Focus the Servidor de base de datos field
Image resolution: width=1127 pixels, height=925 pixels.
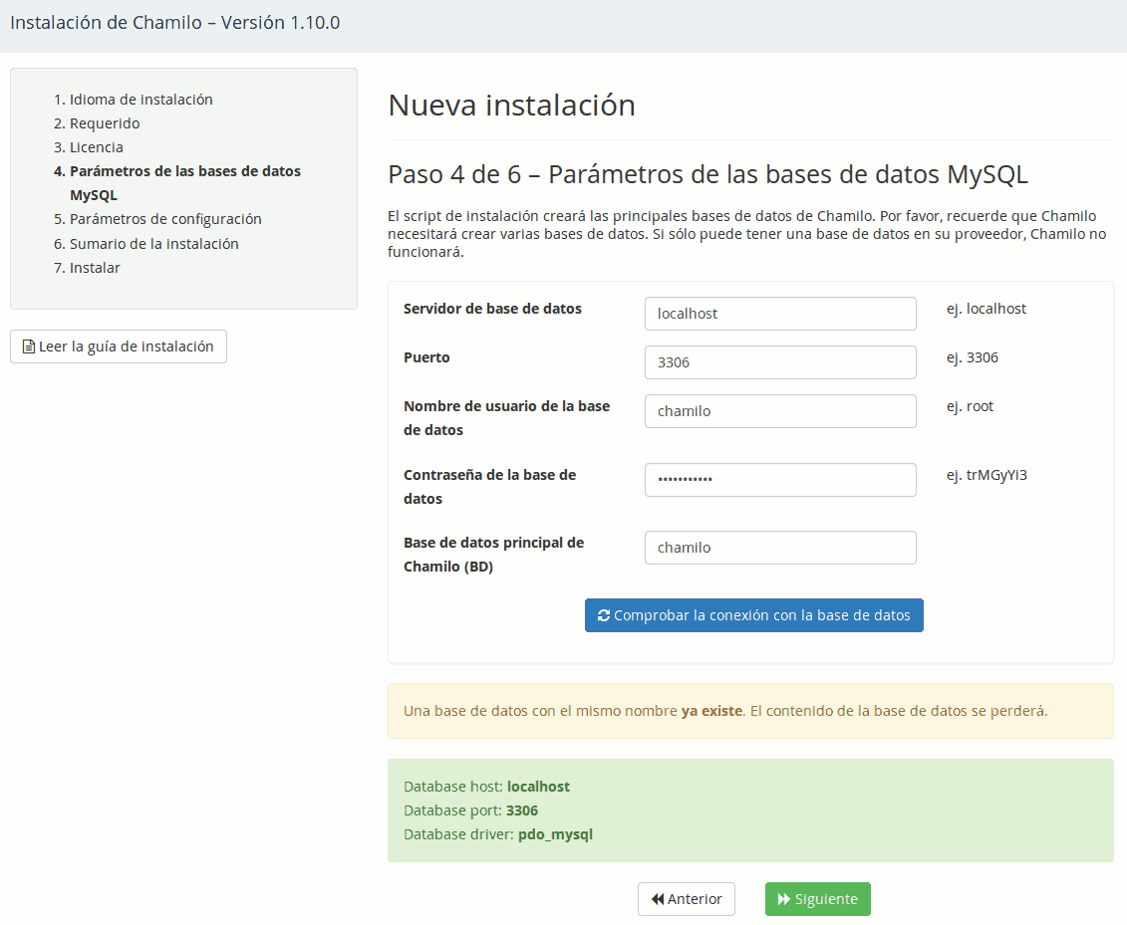coord(780,314)
